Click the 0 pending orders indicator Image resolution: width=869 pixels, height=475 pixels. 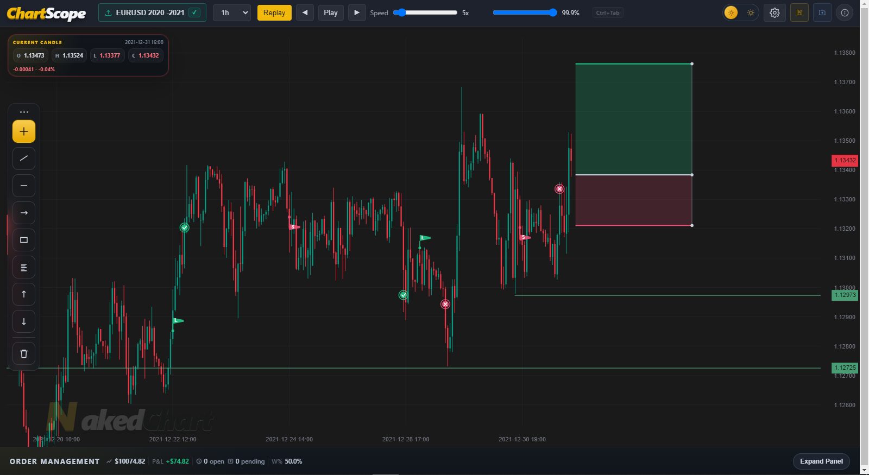coord(246,461)
